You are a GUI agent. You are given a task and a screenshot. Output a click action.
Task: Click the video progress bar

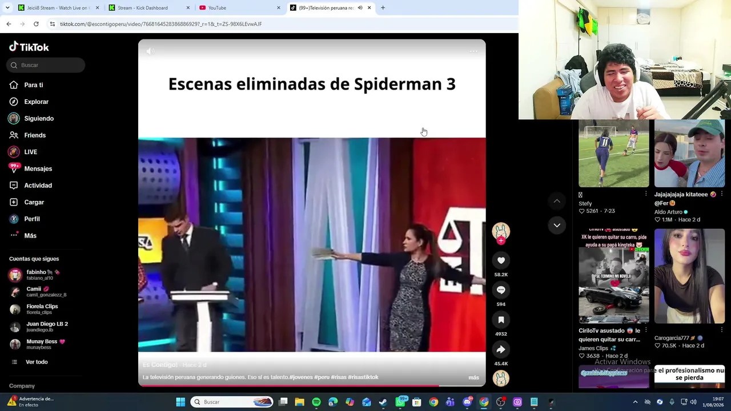(312, 385)
